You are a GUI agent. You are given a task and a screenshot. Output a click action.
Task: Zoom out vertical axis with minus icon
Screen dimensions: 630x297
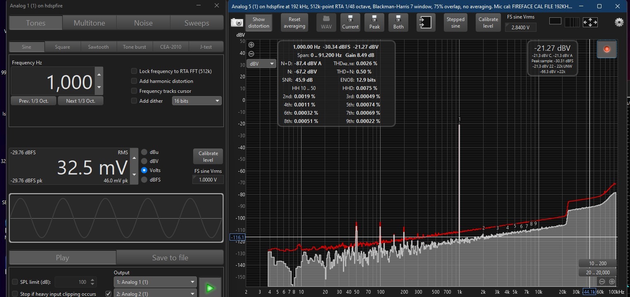pyautogui.click(x=251, y=54)
